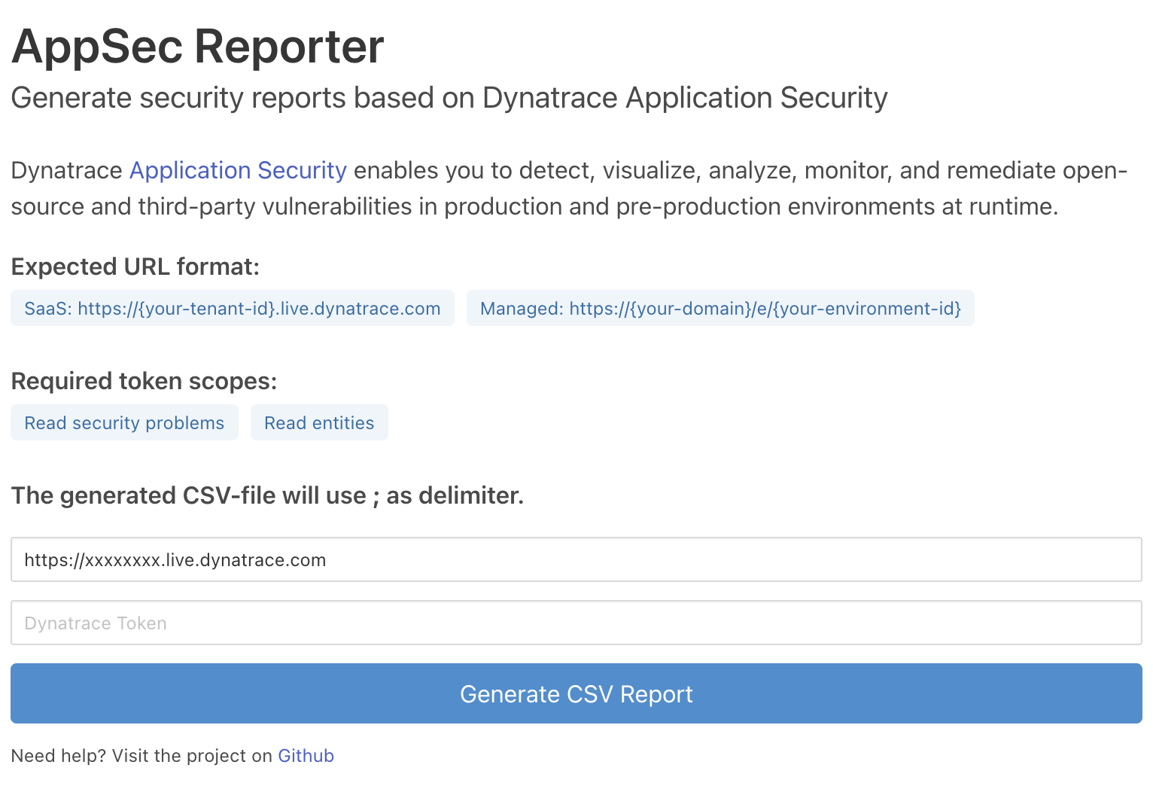Image resolution: width=1153 pixels, height=792 pixels.
Task: Select the SaaS URL format badge
Action: (232, 308)
